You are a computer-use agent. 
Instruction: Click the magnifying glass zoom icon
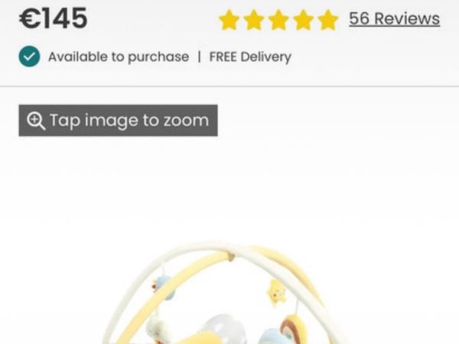tap(36, 121)
